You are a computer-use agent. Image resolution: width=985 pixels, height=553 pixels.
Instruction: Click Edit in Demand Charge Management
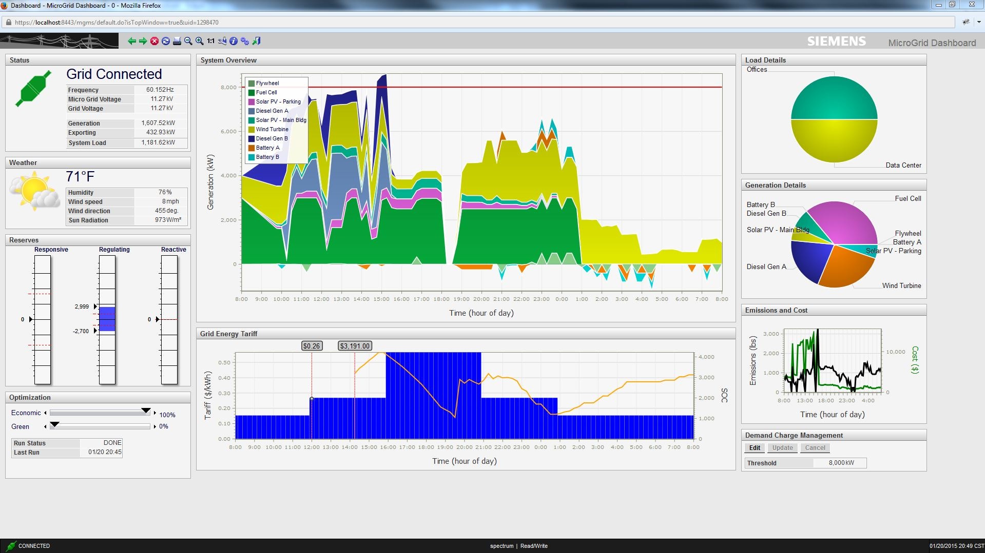click(x=755, y=448)
